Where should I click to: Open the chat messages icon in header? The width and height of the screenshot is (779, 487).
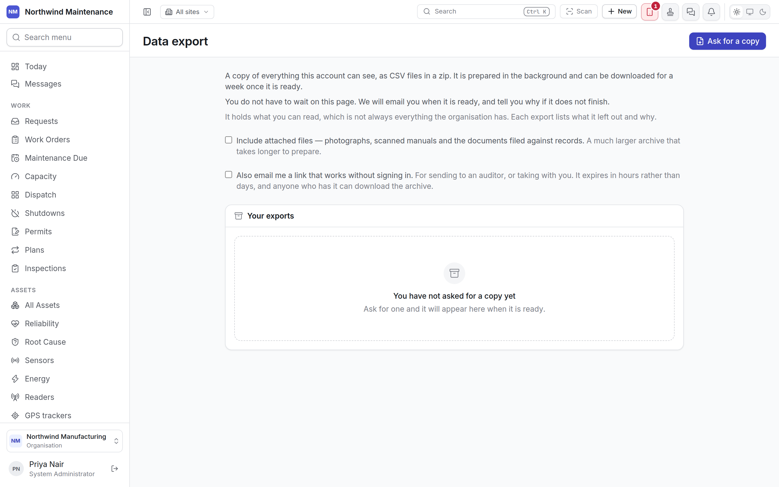click(691, 12)
